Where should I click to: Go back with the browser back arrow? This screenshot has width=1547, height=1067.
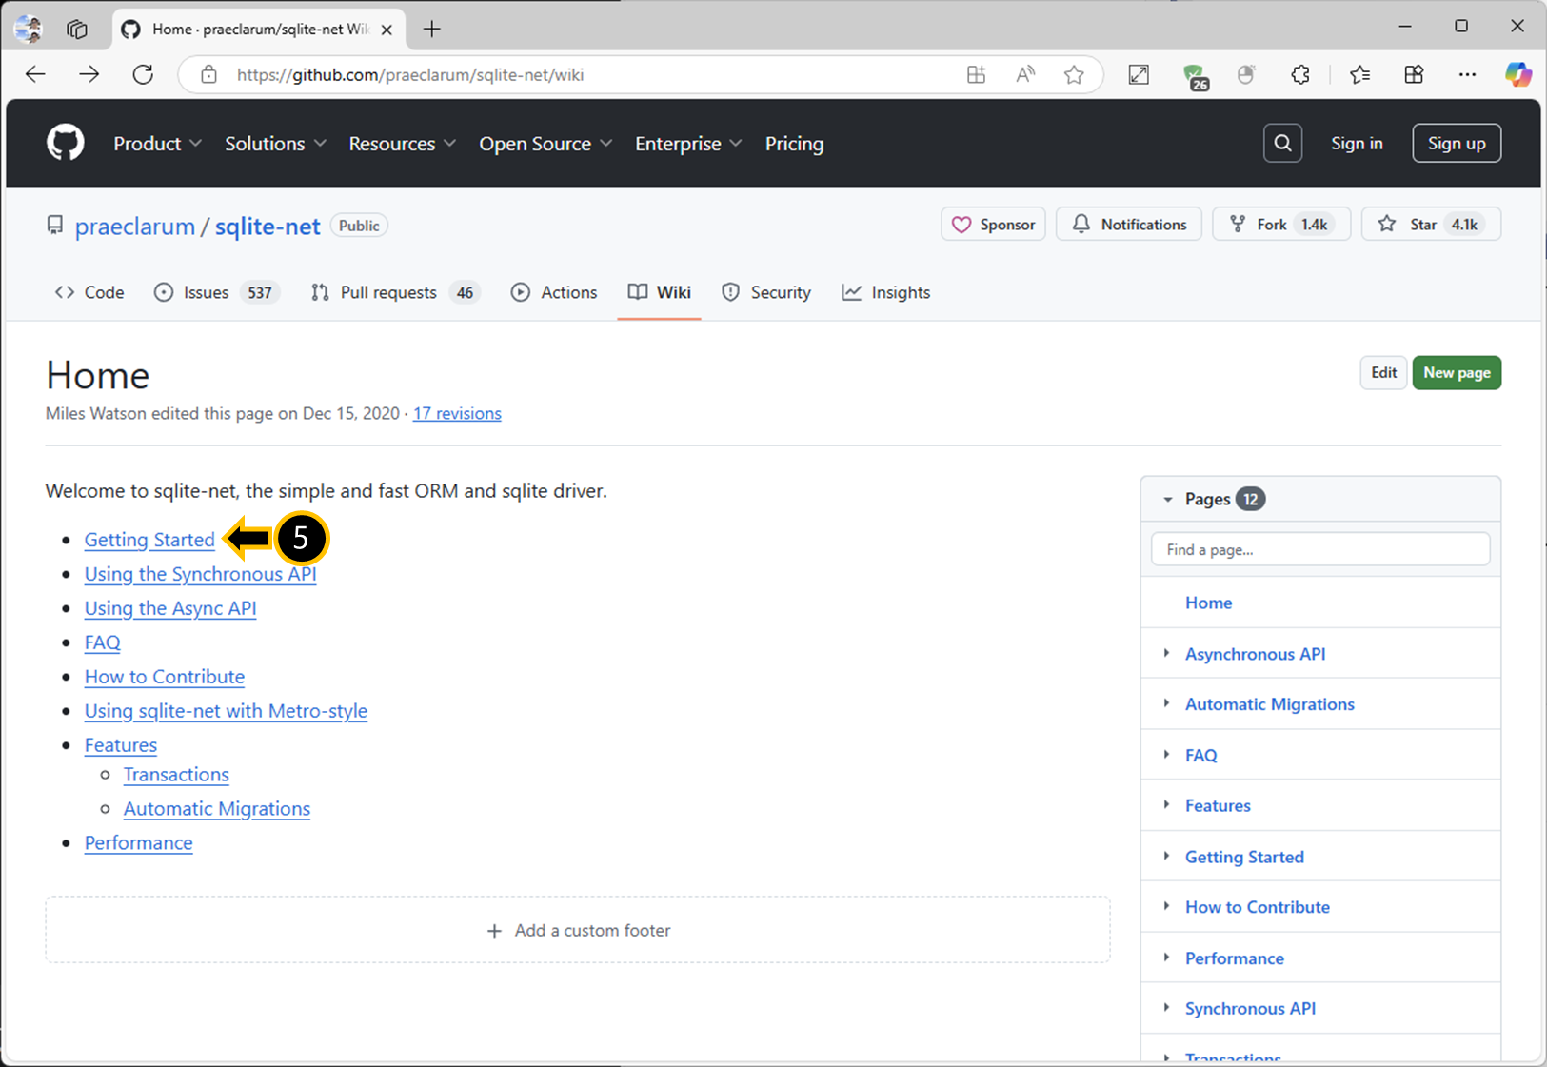click(x=35, y=74)
